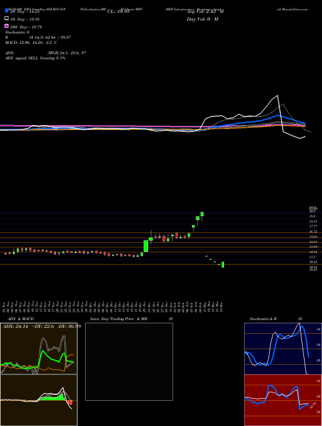Screen dimensions: 322x426
Task: Click the magenta 200 Day legend swatch
Action: tap(6, 26)
